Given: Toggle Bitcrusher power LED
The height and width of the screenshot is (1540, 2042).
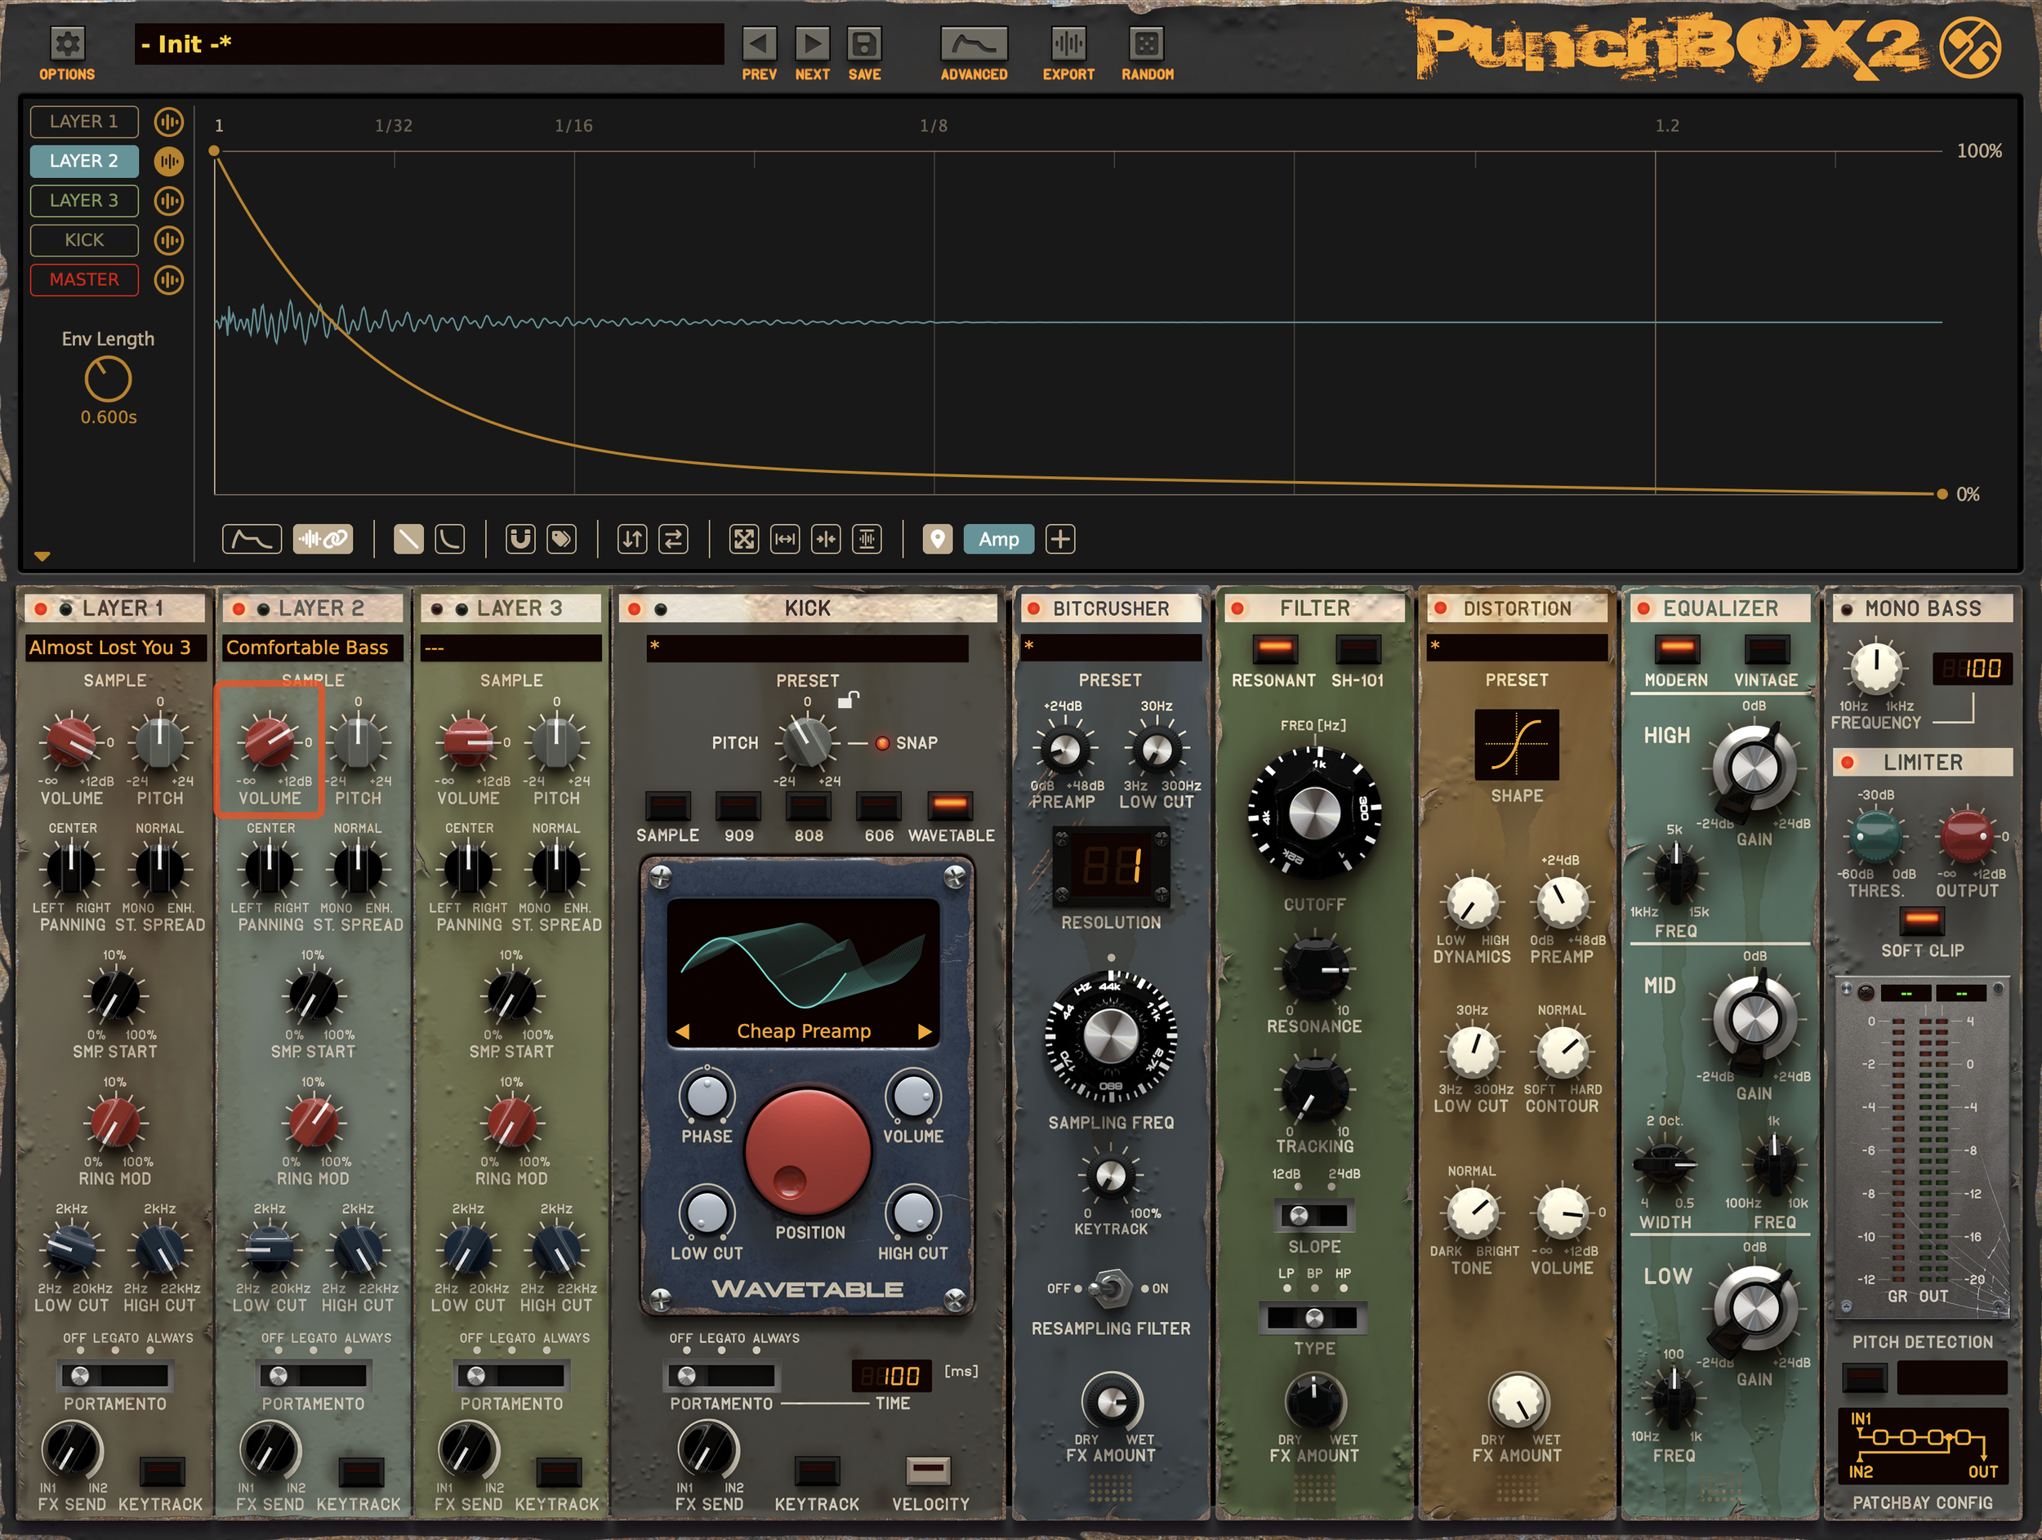Looking at the screenshot, I should (1034, 609).
